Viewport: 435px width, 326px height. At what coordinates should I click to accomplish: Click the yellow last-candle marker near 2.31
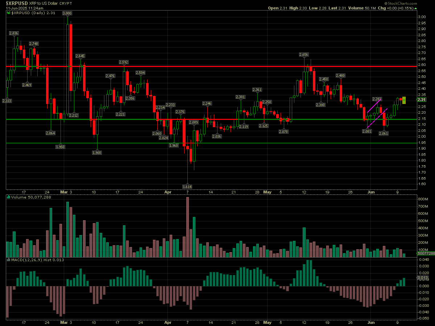(x=404, y=100)
